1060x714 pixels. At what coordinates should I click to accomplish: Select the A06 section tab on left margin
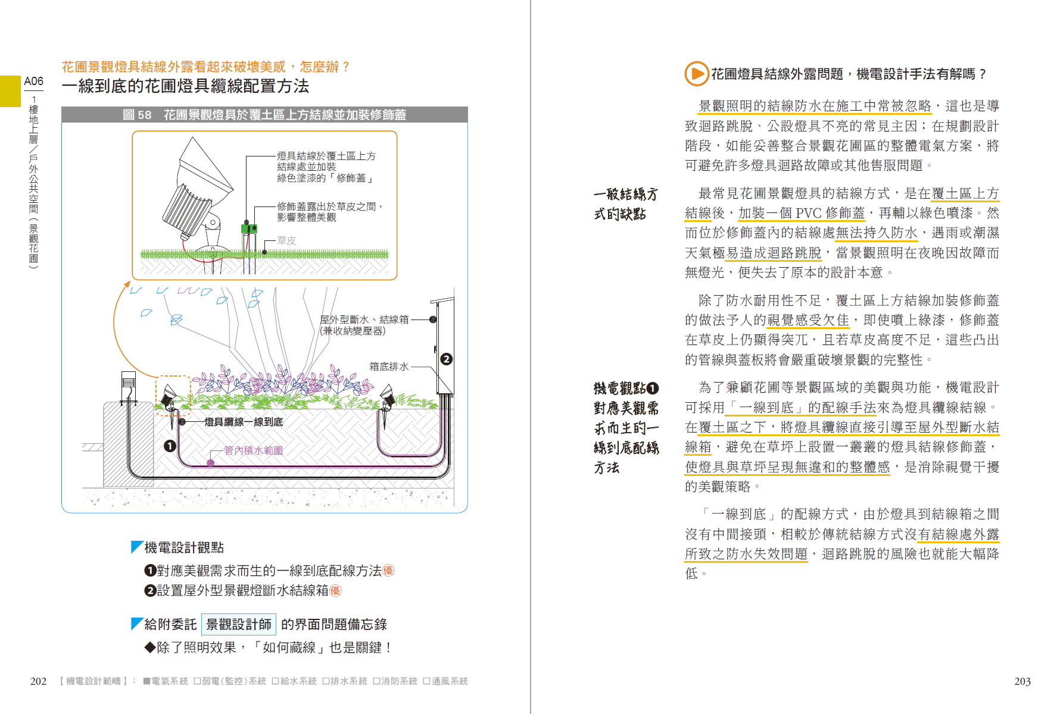point(33,82)
